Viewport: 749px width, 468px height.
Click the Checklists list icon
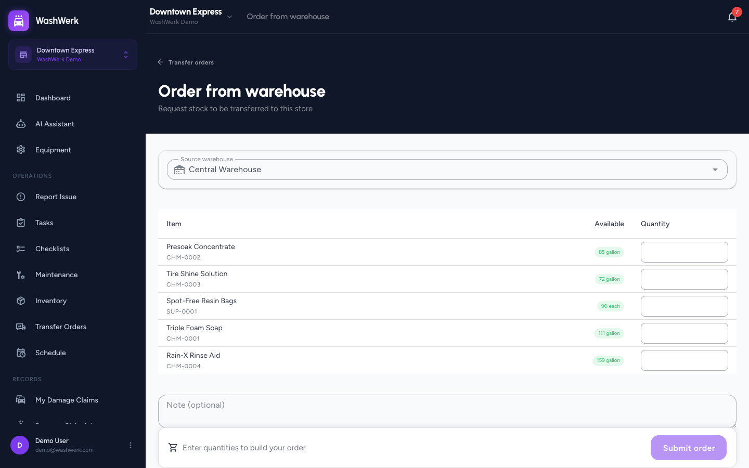coord(21,249)
